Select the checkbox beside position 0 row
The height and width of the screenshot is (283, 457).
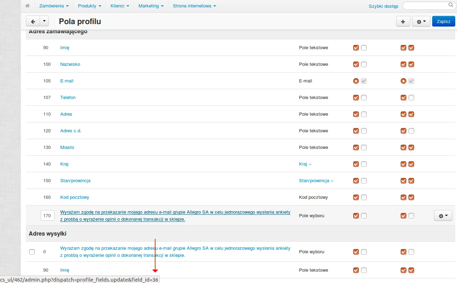pyautogui.click(x=32, y=252)
